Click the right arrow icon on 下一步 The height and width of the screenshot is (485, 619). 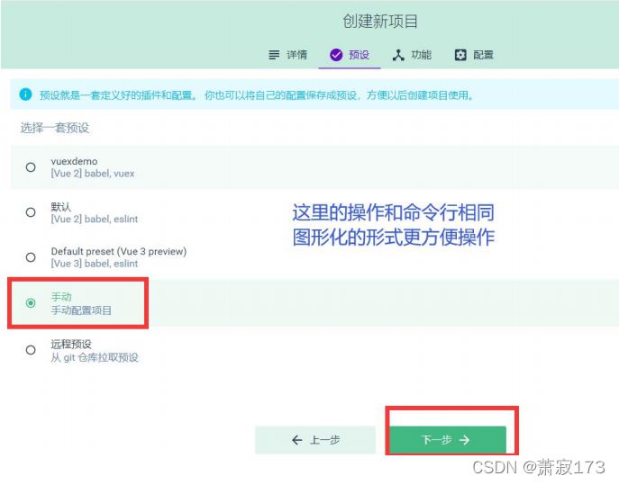tap(464, 440)
